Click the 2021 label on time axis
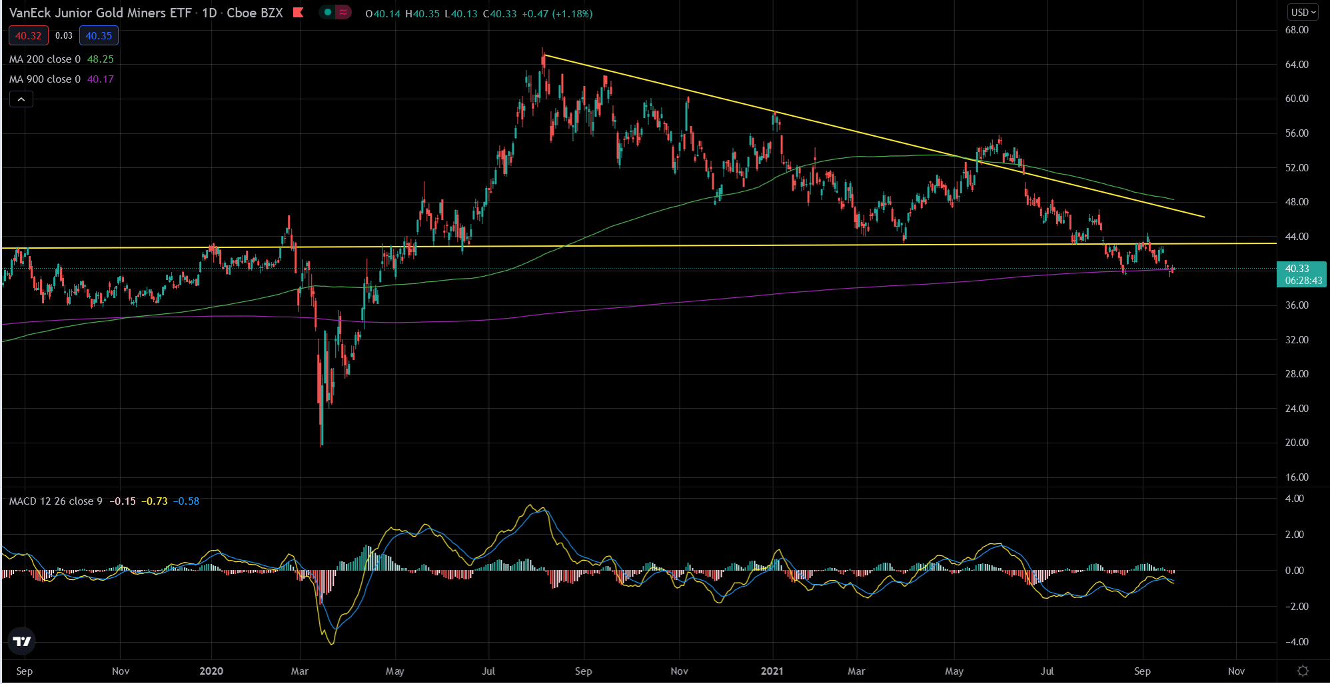 coord(772,671)
